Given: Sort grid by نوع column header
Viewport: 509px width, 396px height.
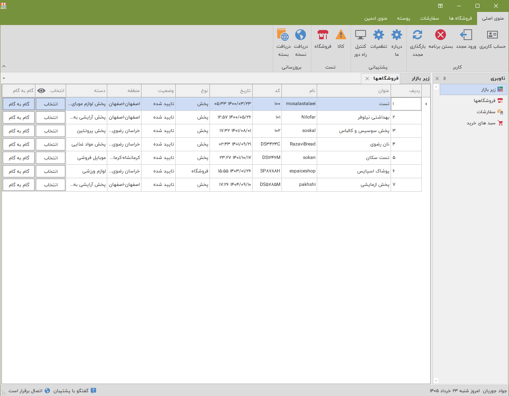Looking at the screenshot, I should (x=193, y=91).
